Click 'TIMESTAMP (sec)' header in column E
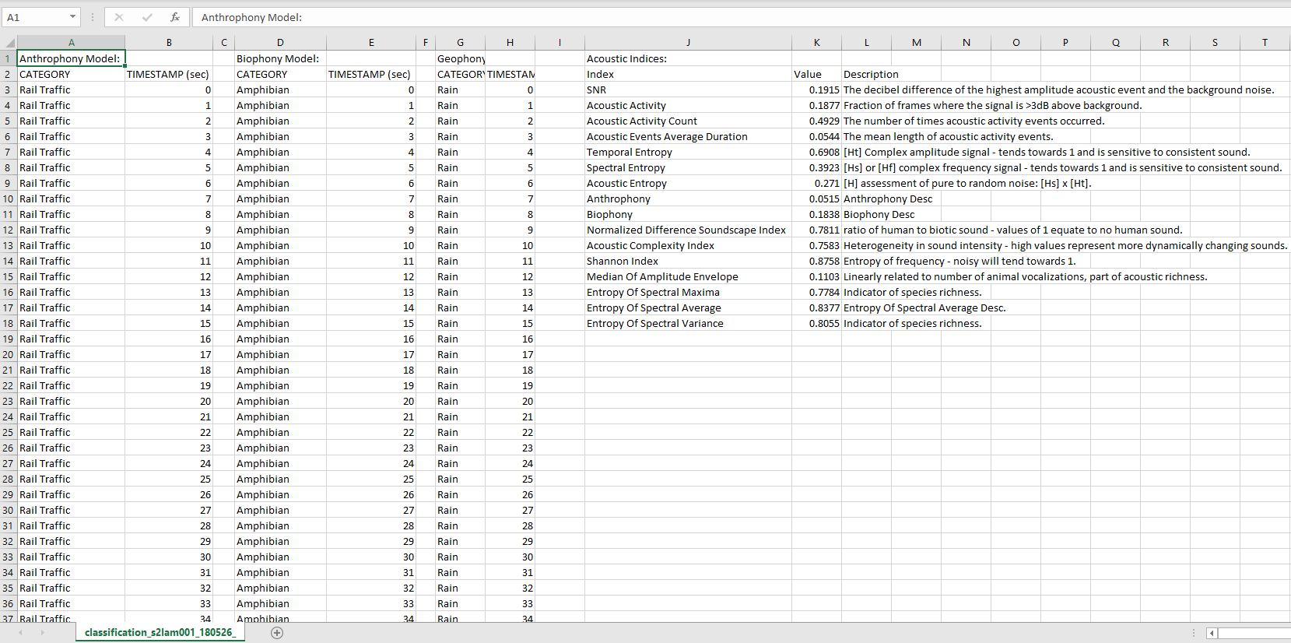1291x643 pixels. (371, 74)
